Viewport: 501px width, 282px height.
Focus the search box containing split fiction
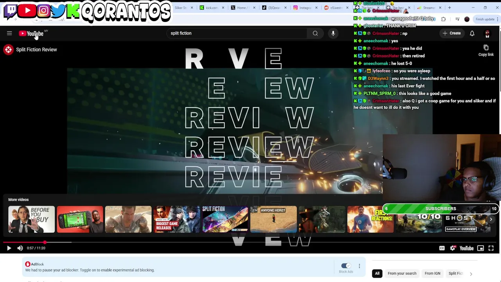click(x=237, y=33)
